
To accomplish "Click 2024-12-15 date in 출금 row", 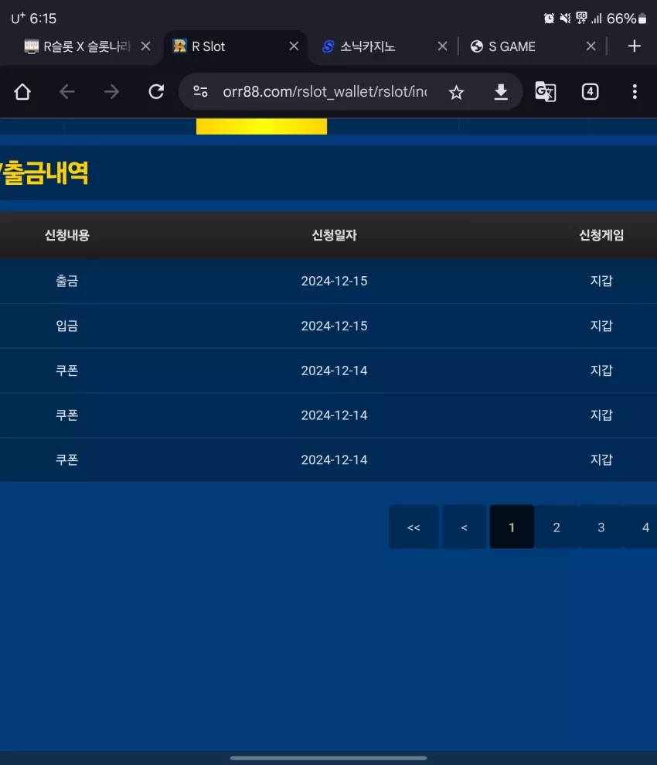I will 335,281.
